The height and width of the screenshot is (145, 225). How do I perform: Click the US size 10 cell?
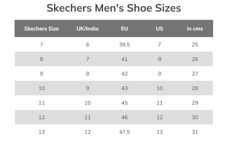[159, 88]
